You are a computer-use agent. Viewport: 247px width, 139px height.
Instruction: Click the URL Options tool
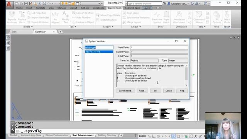point(217,17)
